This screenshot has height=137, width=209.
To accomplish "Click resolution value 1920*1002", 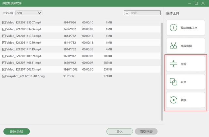I will [71, 69].
